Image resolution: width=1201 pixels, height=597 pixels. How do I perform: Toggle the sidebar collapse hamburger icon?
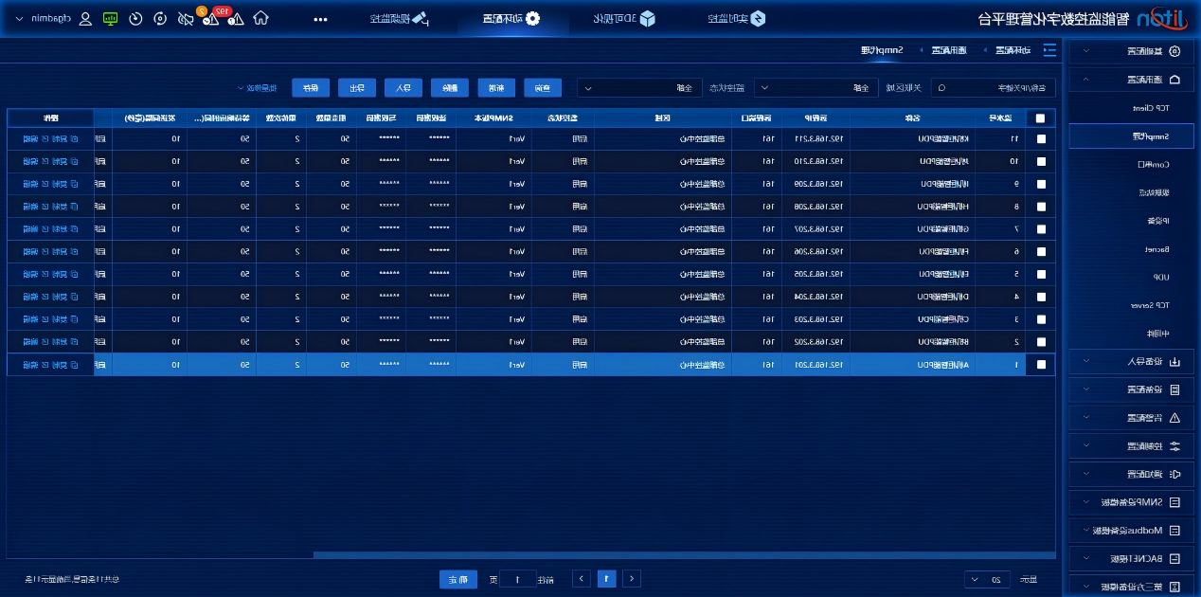(1049, 50)
